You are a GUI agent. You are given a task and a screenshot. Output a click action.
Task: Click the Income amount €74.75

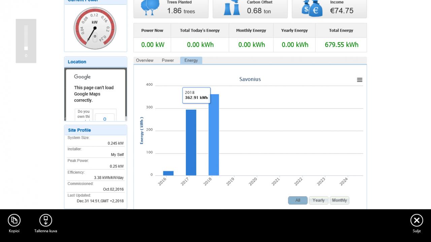coord(342,11)
